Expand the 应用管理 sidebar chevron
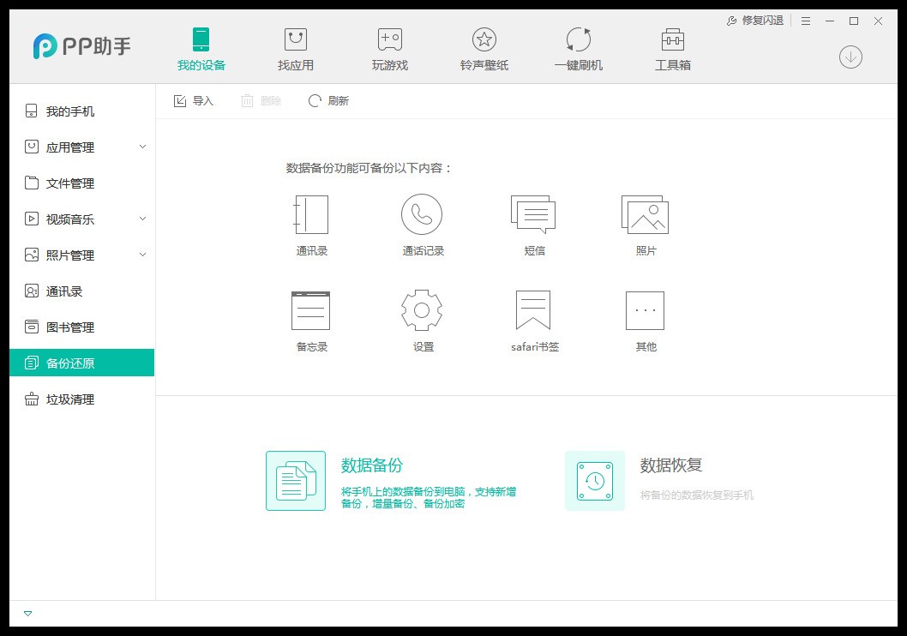Image resolution: width=907 pixels, height=636 pixels. pyautogui.click(x=143, y=147)
